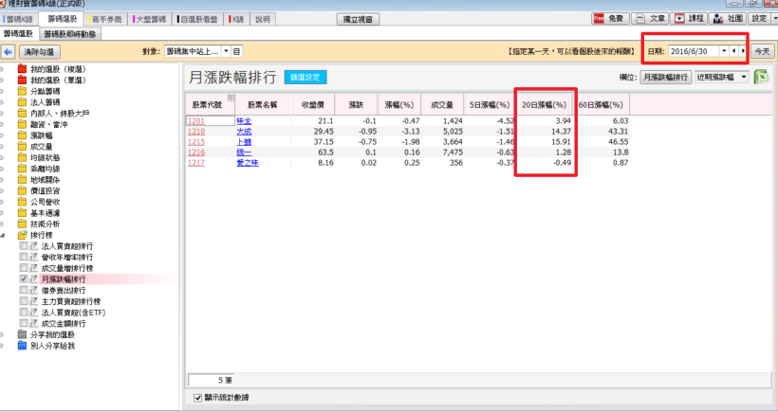
Task: Check the 營收年增率排行 checkbox
Action: (x=24, y=257)
